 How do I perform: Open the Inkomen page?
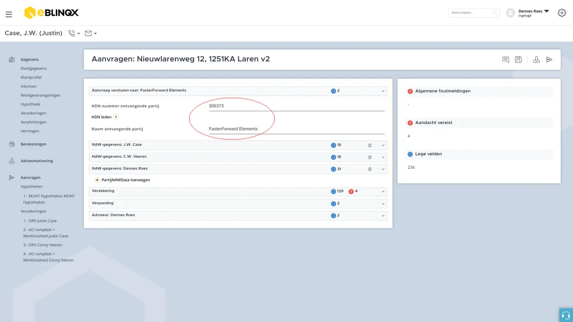[29, 86]
